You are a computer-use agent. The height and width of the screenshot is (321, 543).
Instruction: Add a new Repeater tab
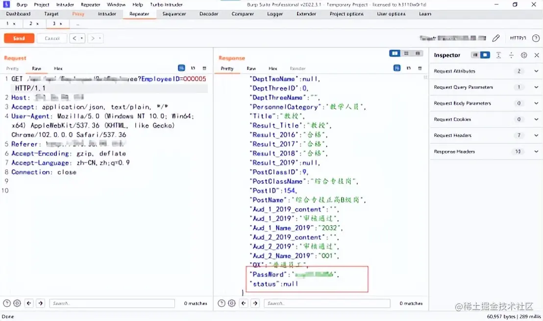77,24
